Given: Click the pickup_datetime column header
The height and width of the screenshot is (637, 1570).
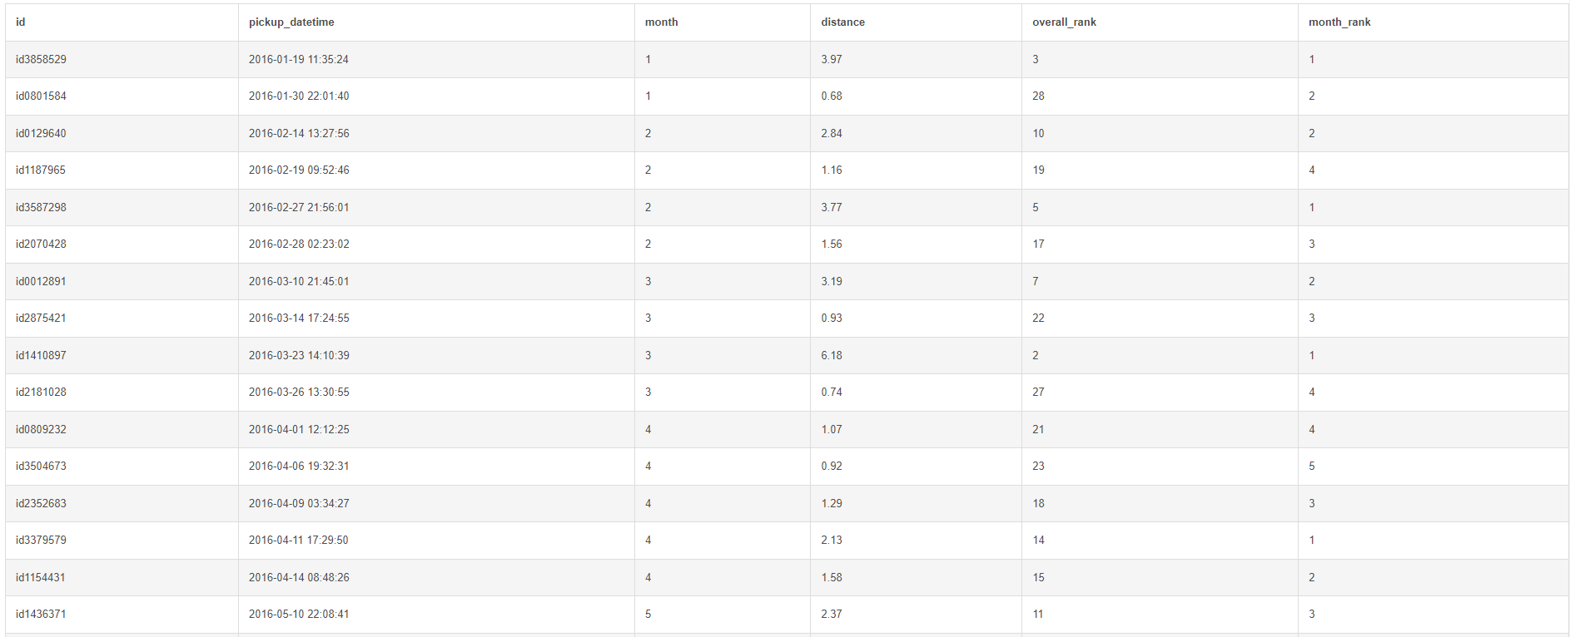Looking at the screenshot, I should pos(291,22).
